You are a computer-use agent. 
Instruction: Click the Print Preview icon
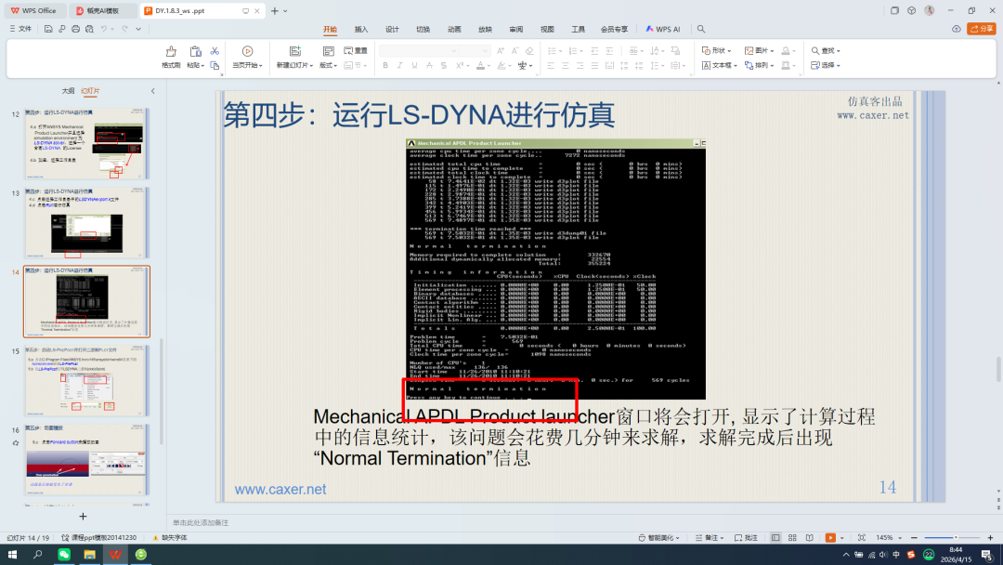point(89,29)
